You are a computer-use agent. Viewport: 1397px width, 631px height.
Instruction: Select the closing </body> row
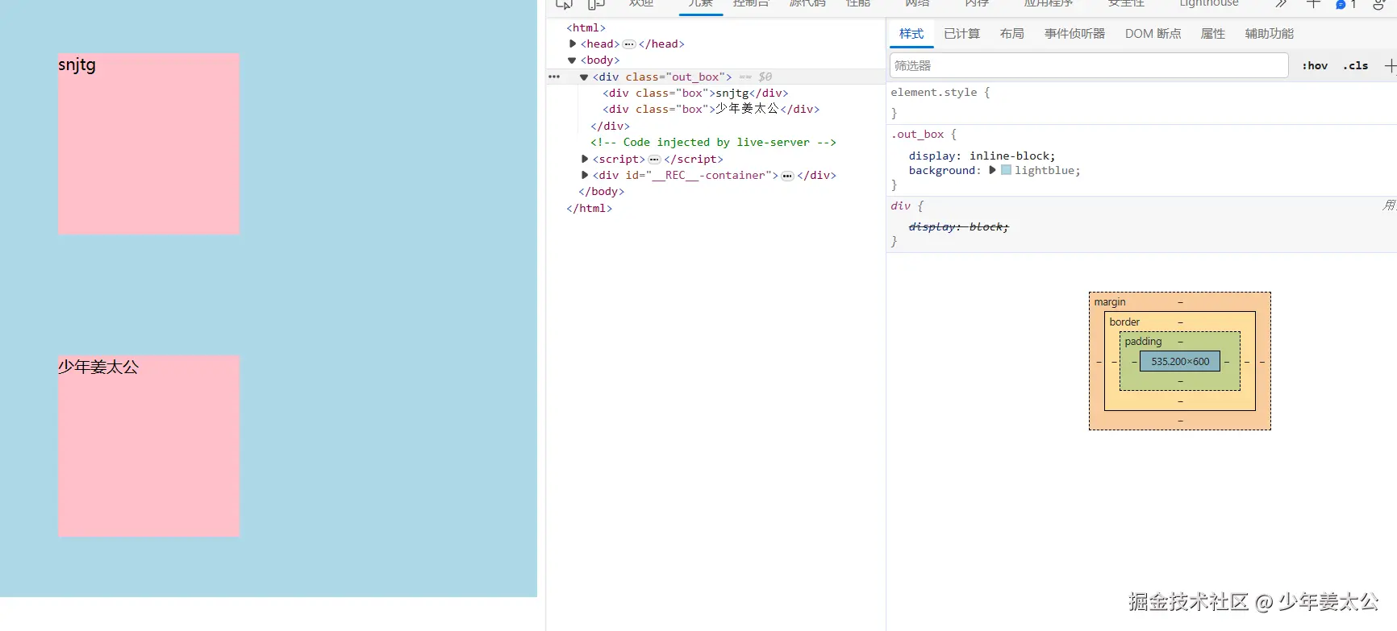pyautogui.click(x=601, y=192)
